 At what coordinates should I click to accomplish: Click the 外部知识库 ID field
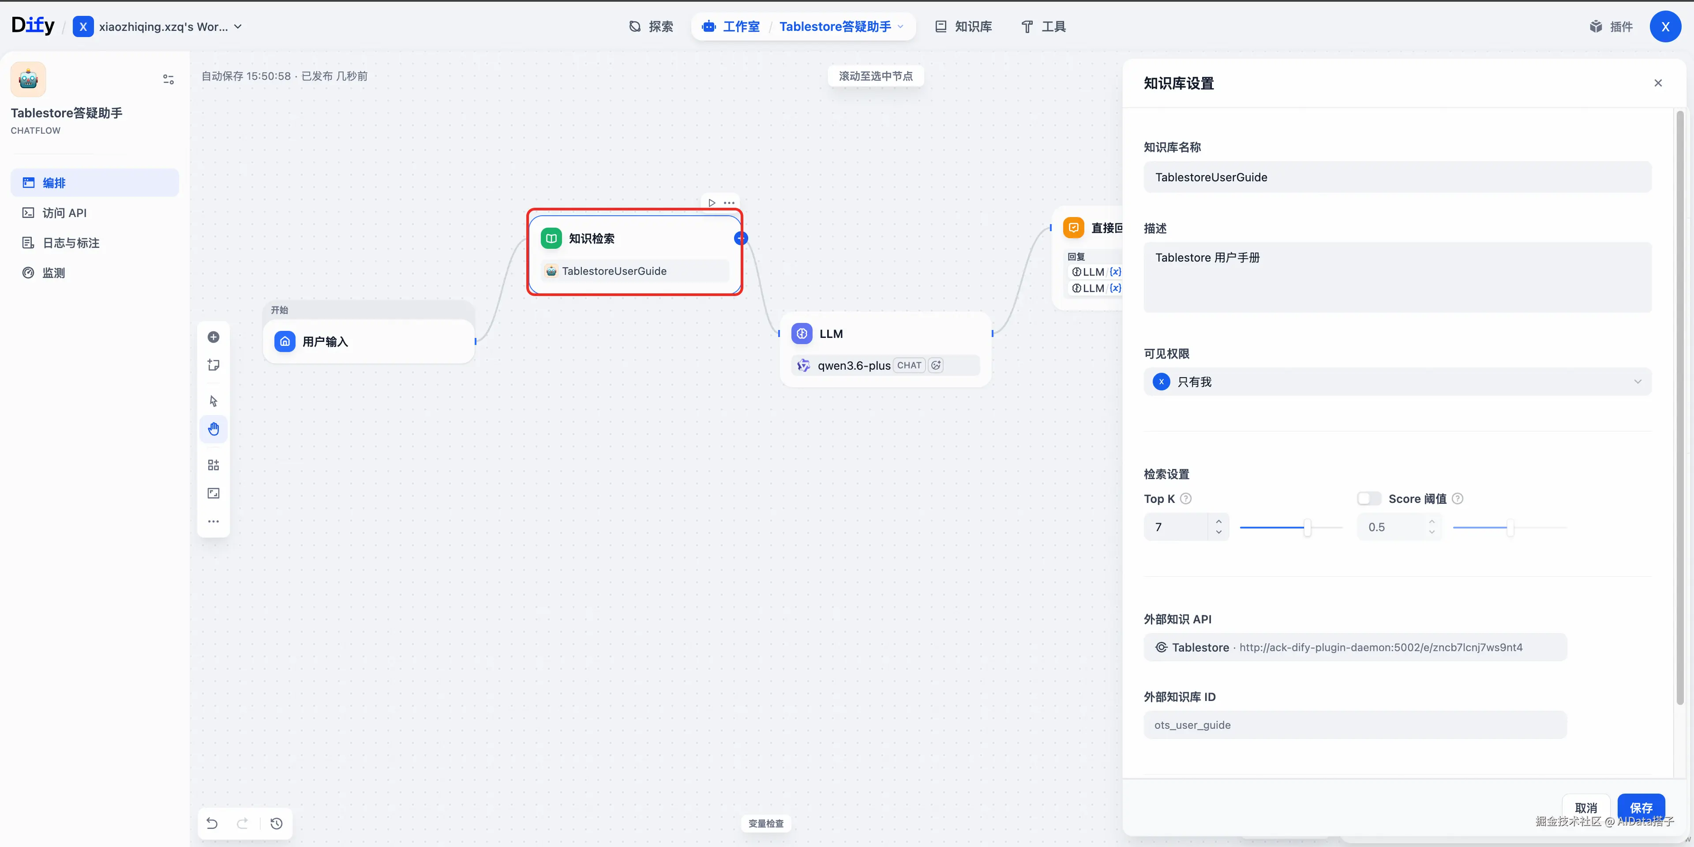[x=1355, y=725]
